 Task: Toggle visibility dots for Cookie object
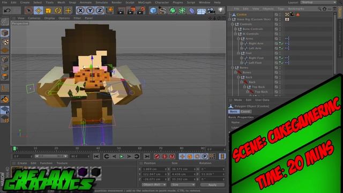[x=280, y=14]
